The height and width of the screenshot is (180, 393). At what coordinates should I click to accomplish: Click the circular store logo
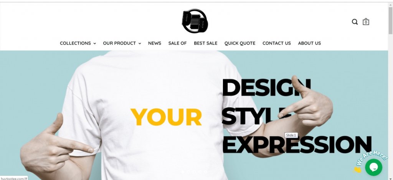tap(195, 21)
